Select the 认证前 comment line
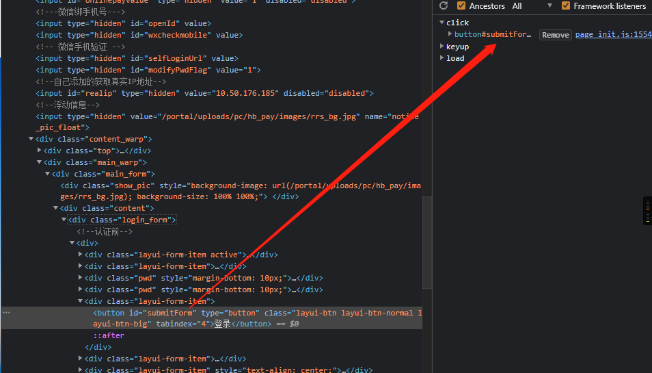The height and width of the screenshot is (373, 652). 105,231
